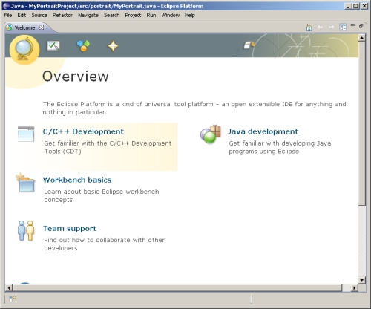Click the vertical scrollbar down arrow
The width and height of the screenshot is (371, 309).
click(x=361, y=280)
